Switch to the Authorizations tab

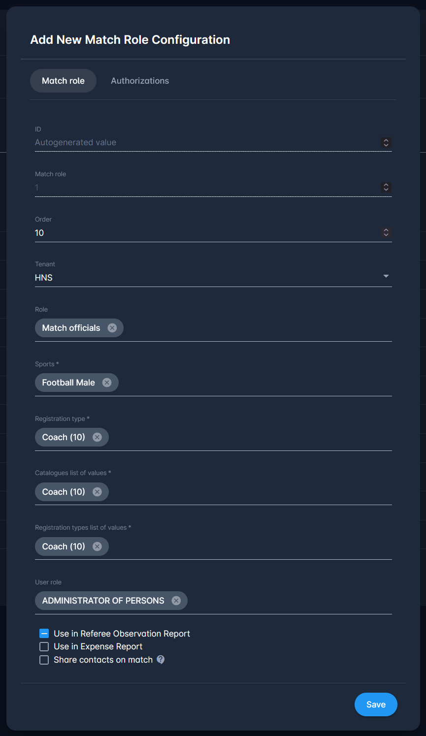click(x=140, y=81)
